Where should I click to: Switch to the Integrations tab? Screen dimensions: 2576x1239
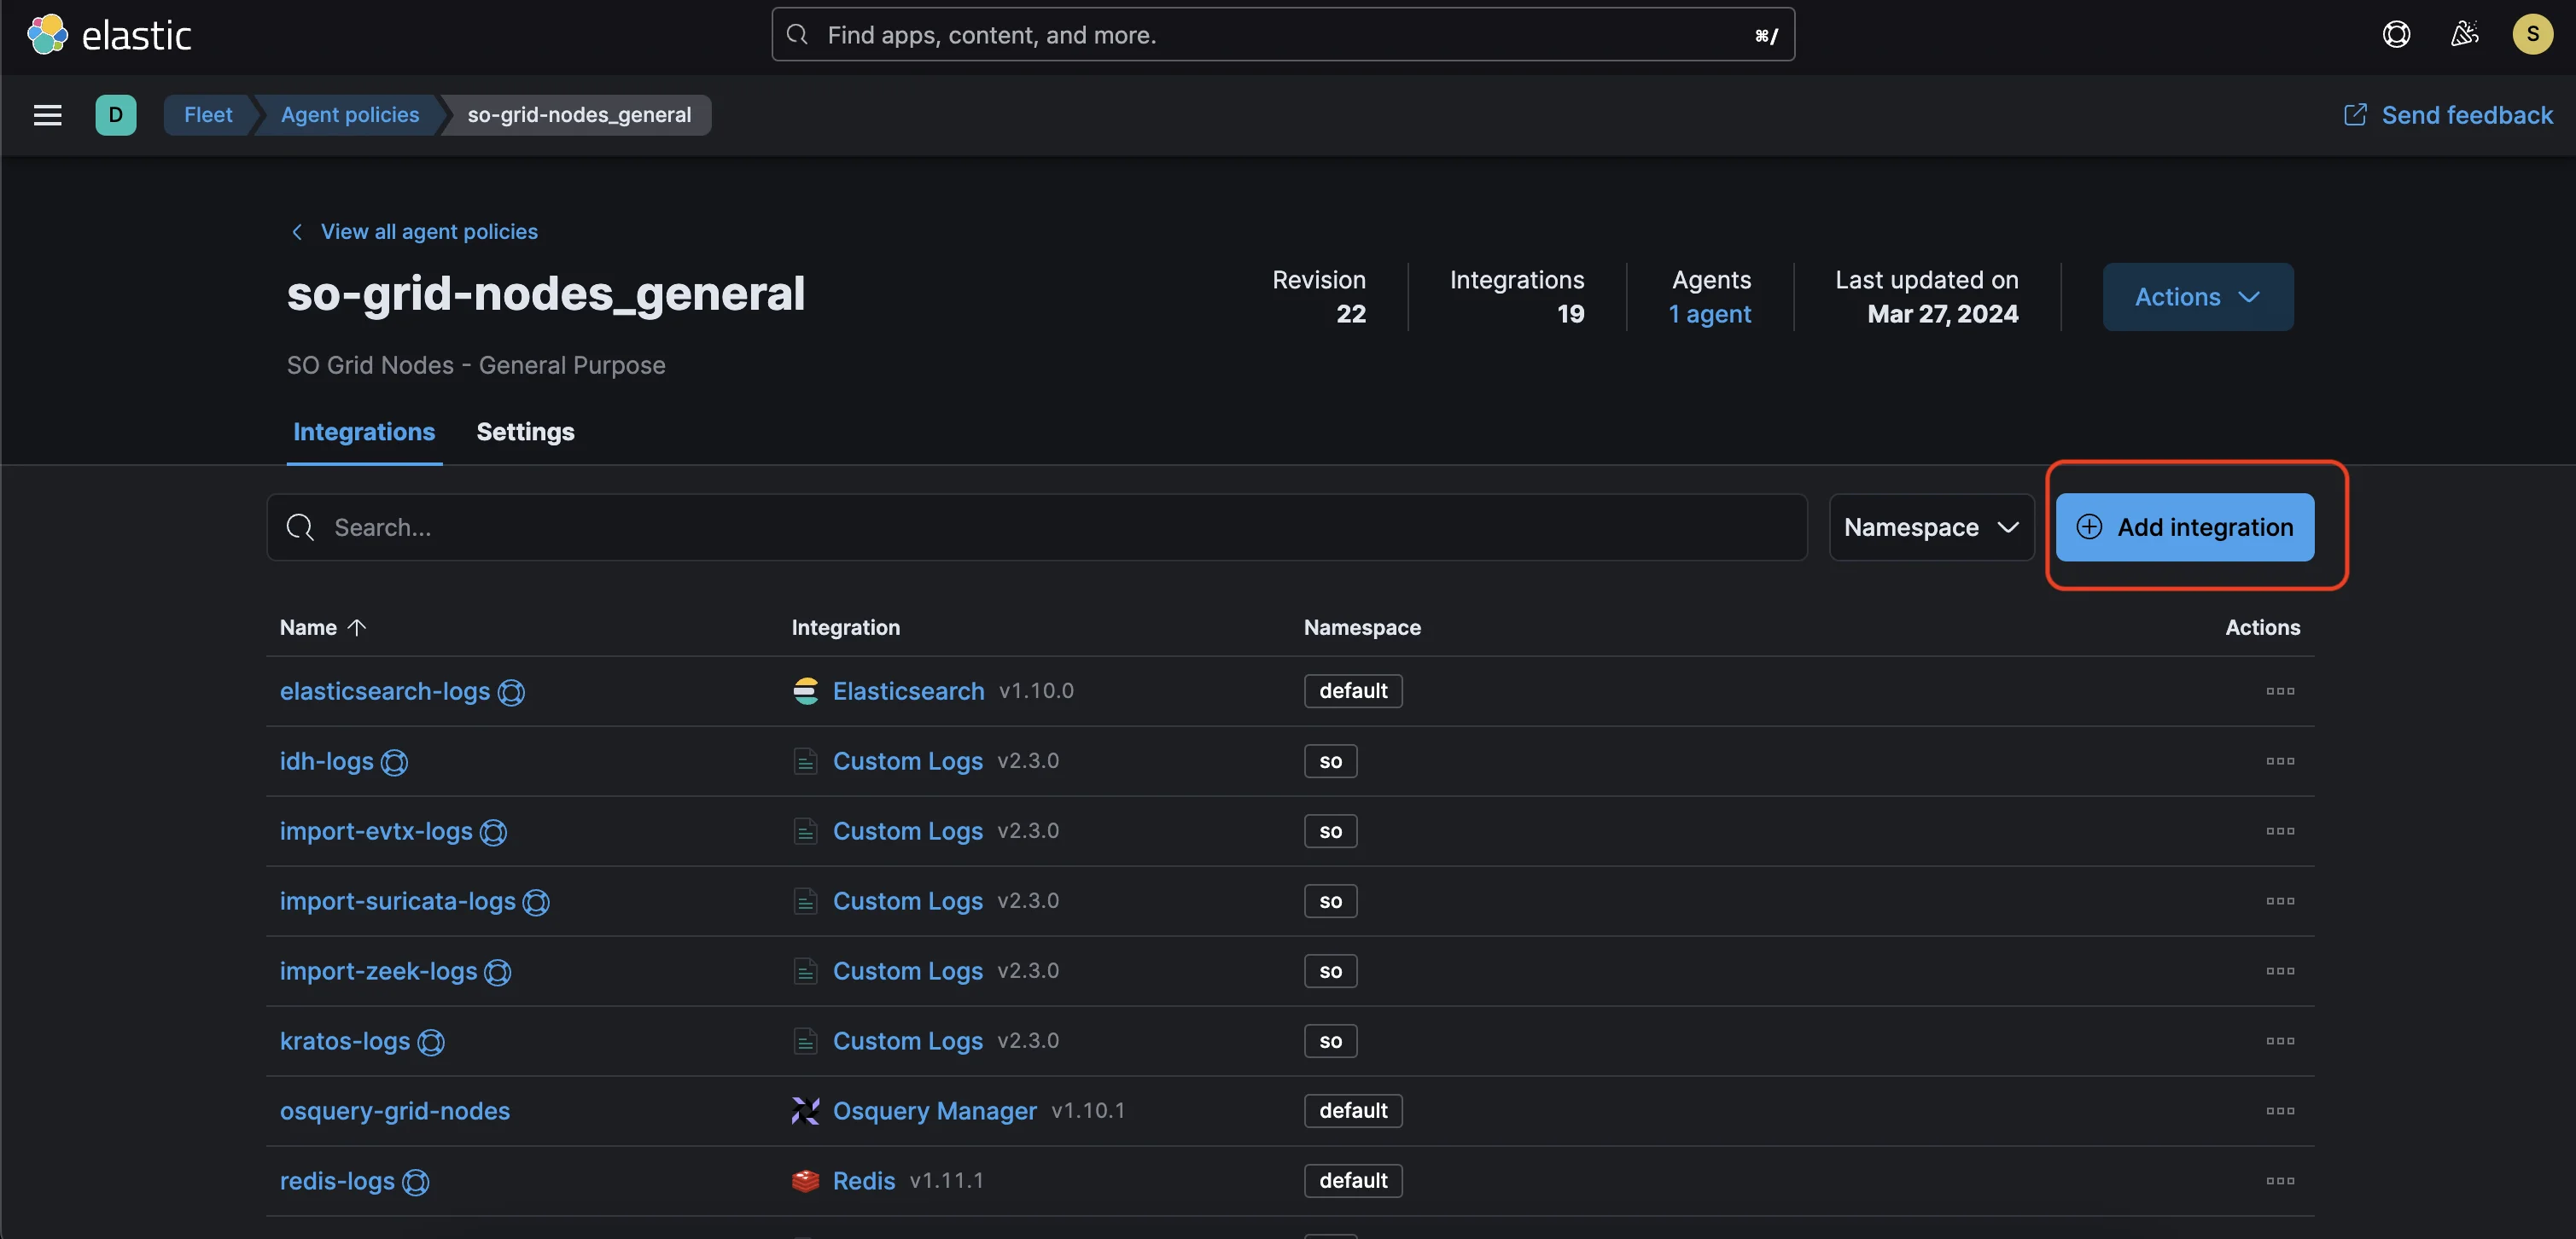click(x=364, y=432)
